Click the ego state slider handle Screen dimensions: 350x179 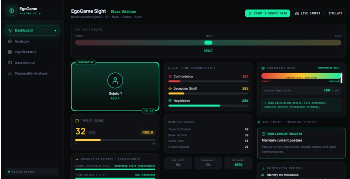[208, 42]
